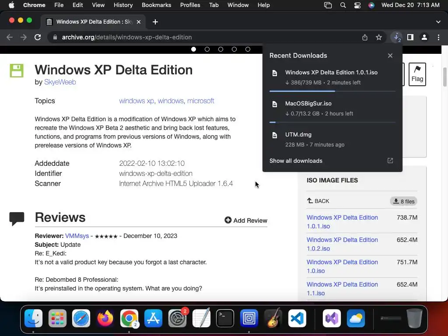Select the fourth carousel dot

tap(234, 49)
